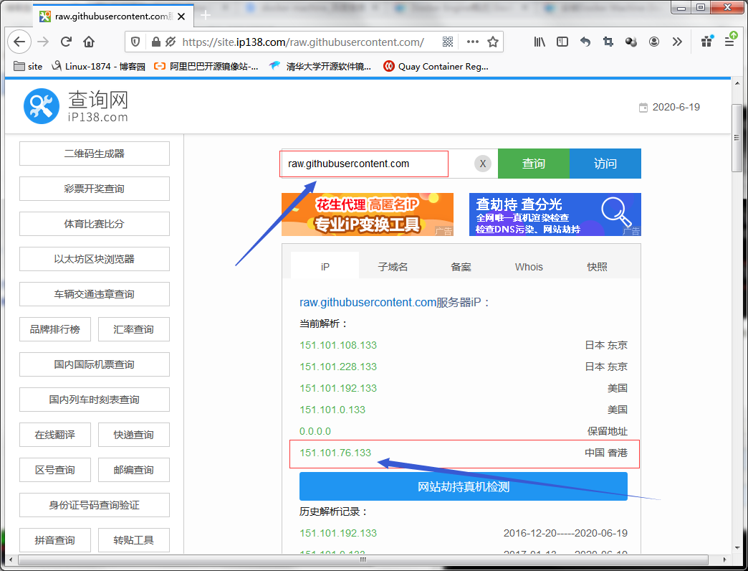
Task: Click the browser back arrow button
Action: click(x=19, y=42)
